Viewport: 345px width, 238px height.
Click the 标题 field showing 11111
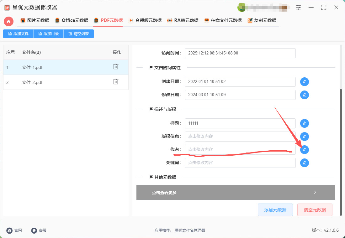[x=240, y=123]
